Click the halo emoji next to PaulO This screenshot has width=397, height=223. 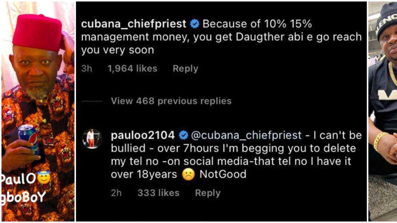(44, 178)
